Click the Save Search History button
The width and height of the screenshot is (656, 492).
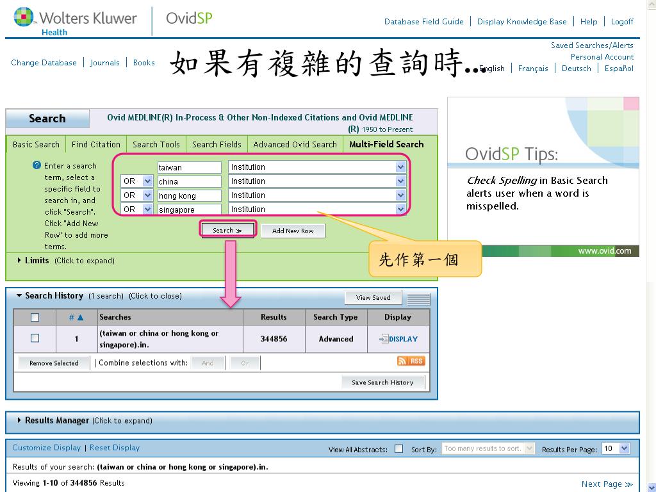(382, 382)
